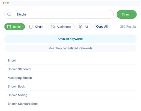
Task: Click the green window maximize dot
Action: coord(8,3)
